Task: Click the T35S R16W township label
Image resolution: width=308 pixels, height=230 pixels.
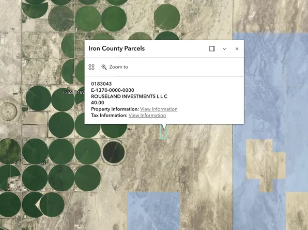Action: click(73, 92)
